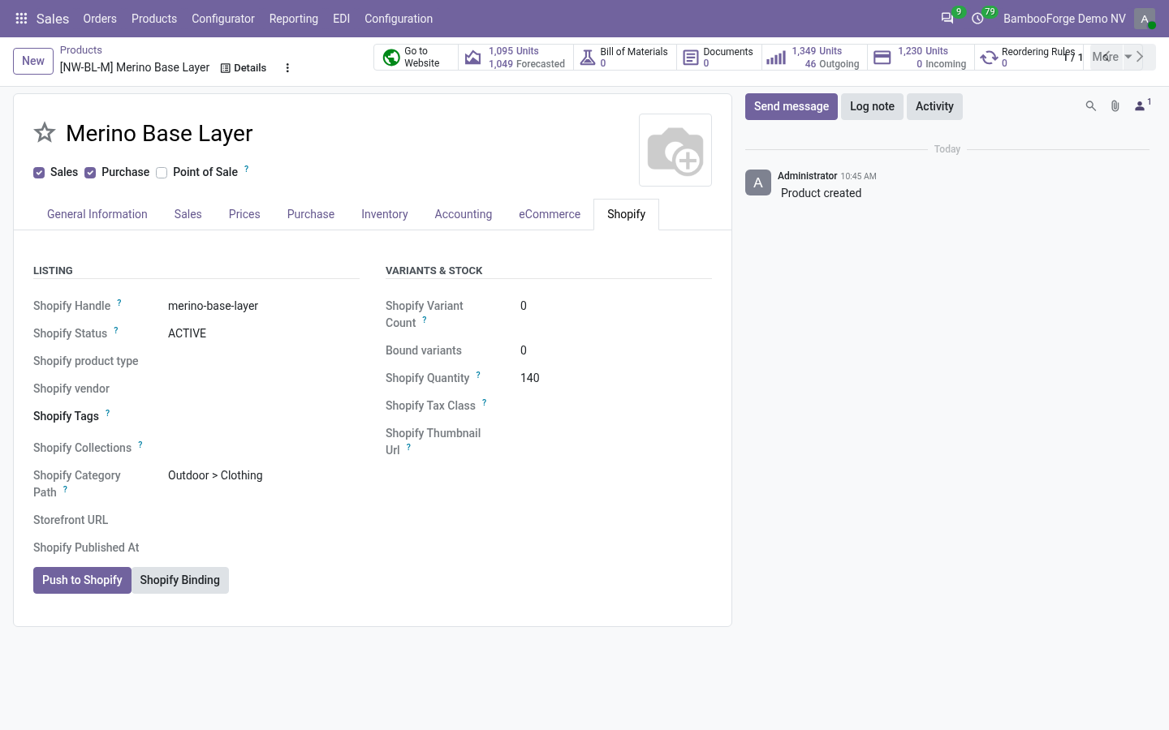Open the 1,049 Forecasted units chart stat
The image size is (1169, 730).
point(516,58)
